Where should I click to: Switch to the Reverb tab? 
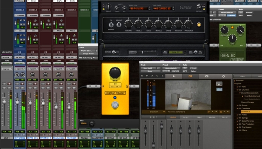point(212,117)
